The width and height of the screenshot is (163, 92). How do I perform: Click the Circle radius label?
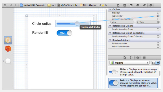42,24
